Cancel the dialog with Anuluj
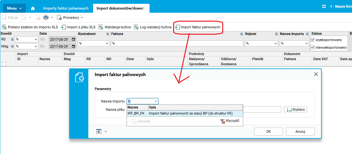The image size is (352, 154). pos(300,132)
